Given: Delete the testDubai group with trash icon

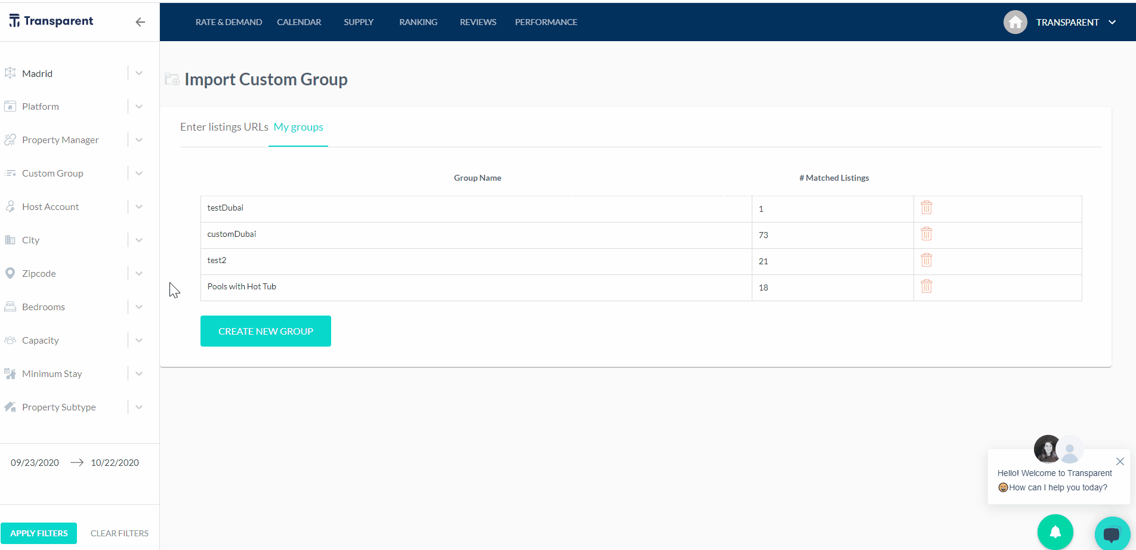Looking at the screenshot, I should coord(926,208).
